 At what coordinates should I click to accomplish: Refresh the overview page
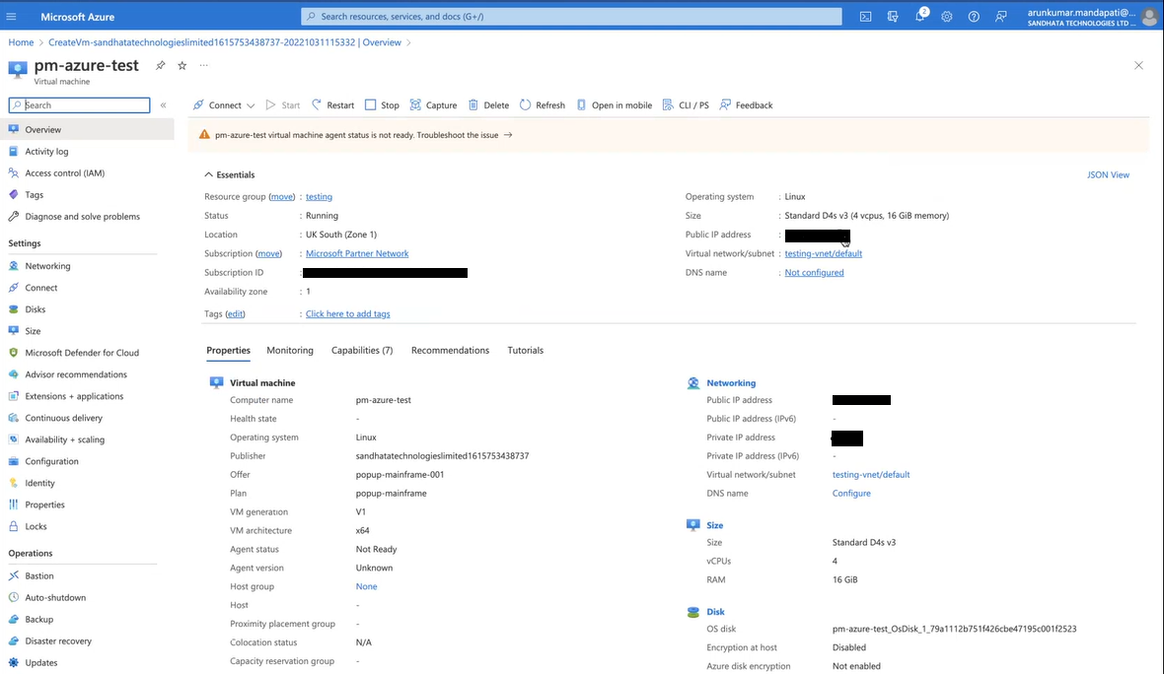542,105
